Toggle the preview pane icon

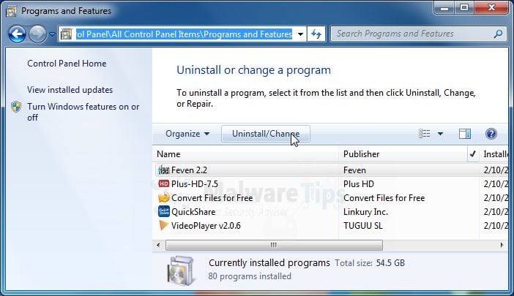(x=465, y=134)
